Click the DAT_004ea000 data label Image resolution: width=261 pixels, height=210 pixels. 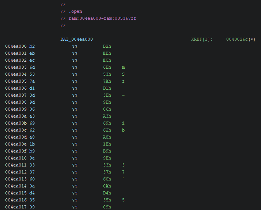(77, 40)
